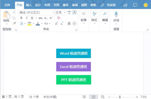This screenshot has height=99, width=151.
Task: Click the 样式 styles button
Action: pyautogui.click(x=94, y=17)
